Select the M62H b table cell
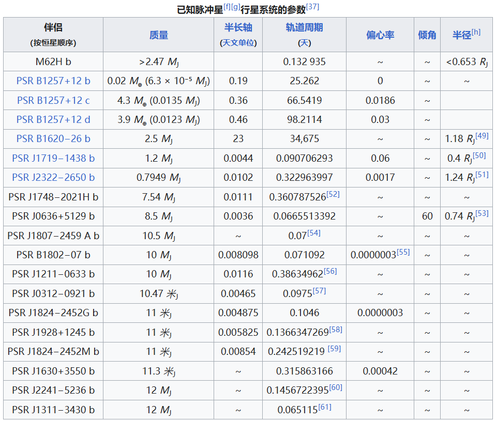 (x=53, y=61)
